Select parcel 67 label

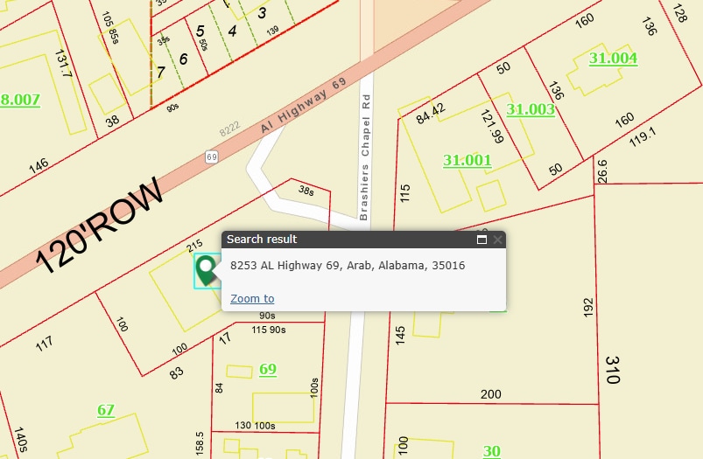coord(106,409)
